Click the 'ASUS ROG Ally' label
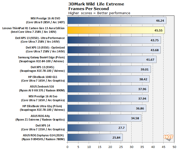 40,116
